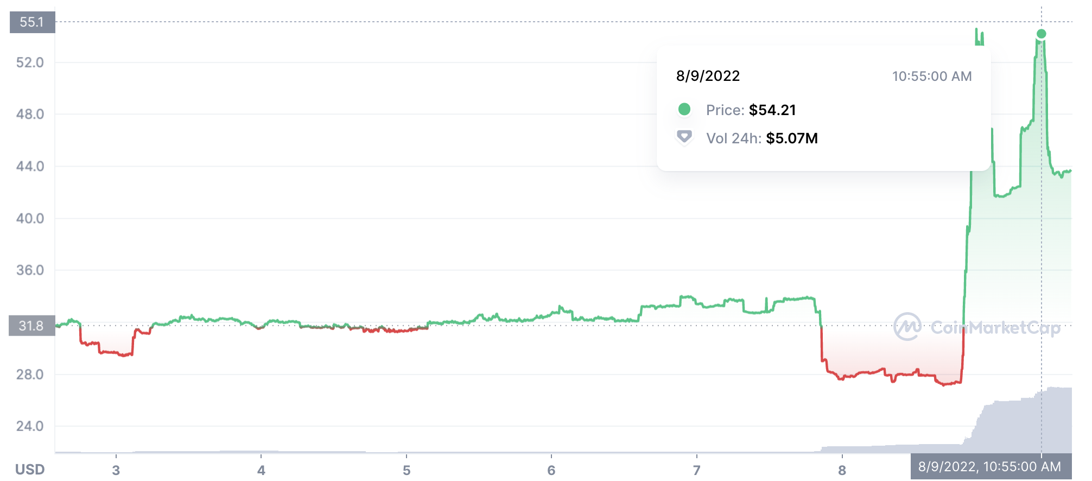Click the 52.0 y-axis label
1092x481 pixels.
click(x=30, y=62)
